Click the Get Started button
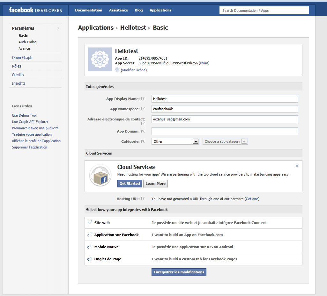 pyautogui.click(x=130, y=184)
